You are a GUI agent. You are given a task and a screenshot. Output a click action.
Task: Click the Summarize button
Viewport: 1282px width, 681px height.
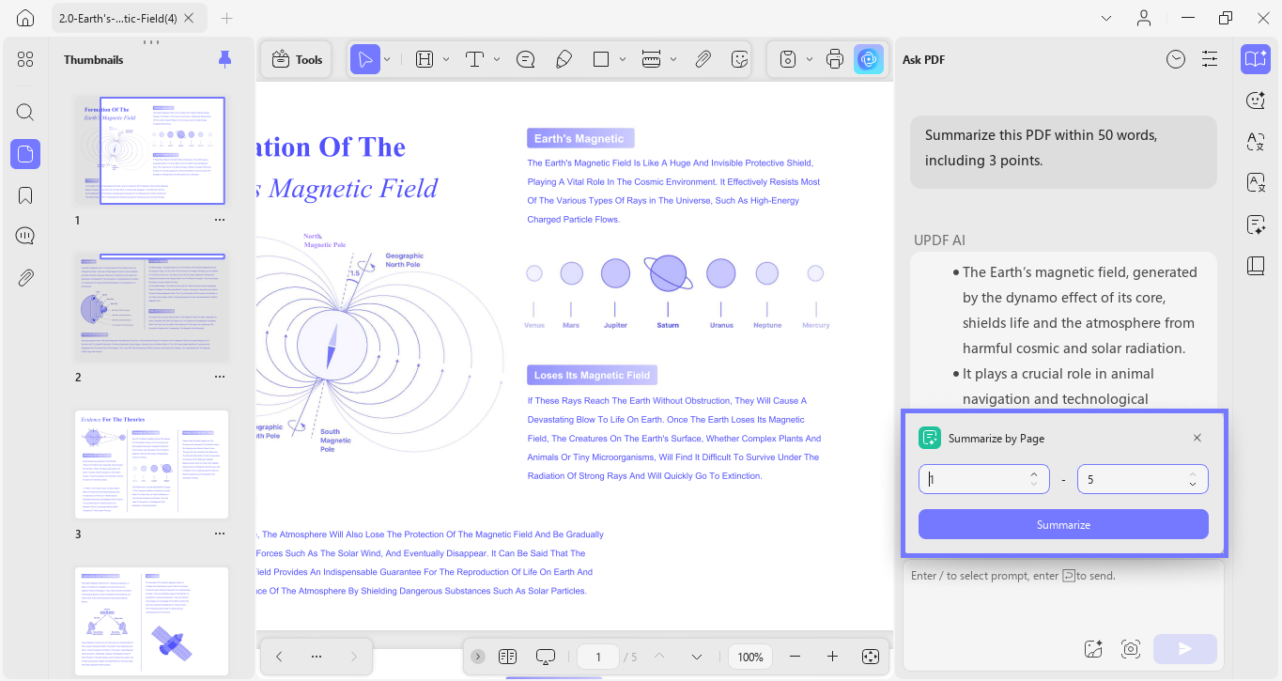tap(1063, 524)
